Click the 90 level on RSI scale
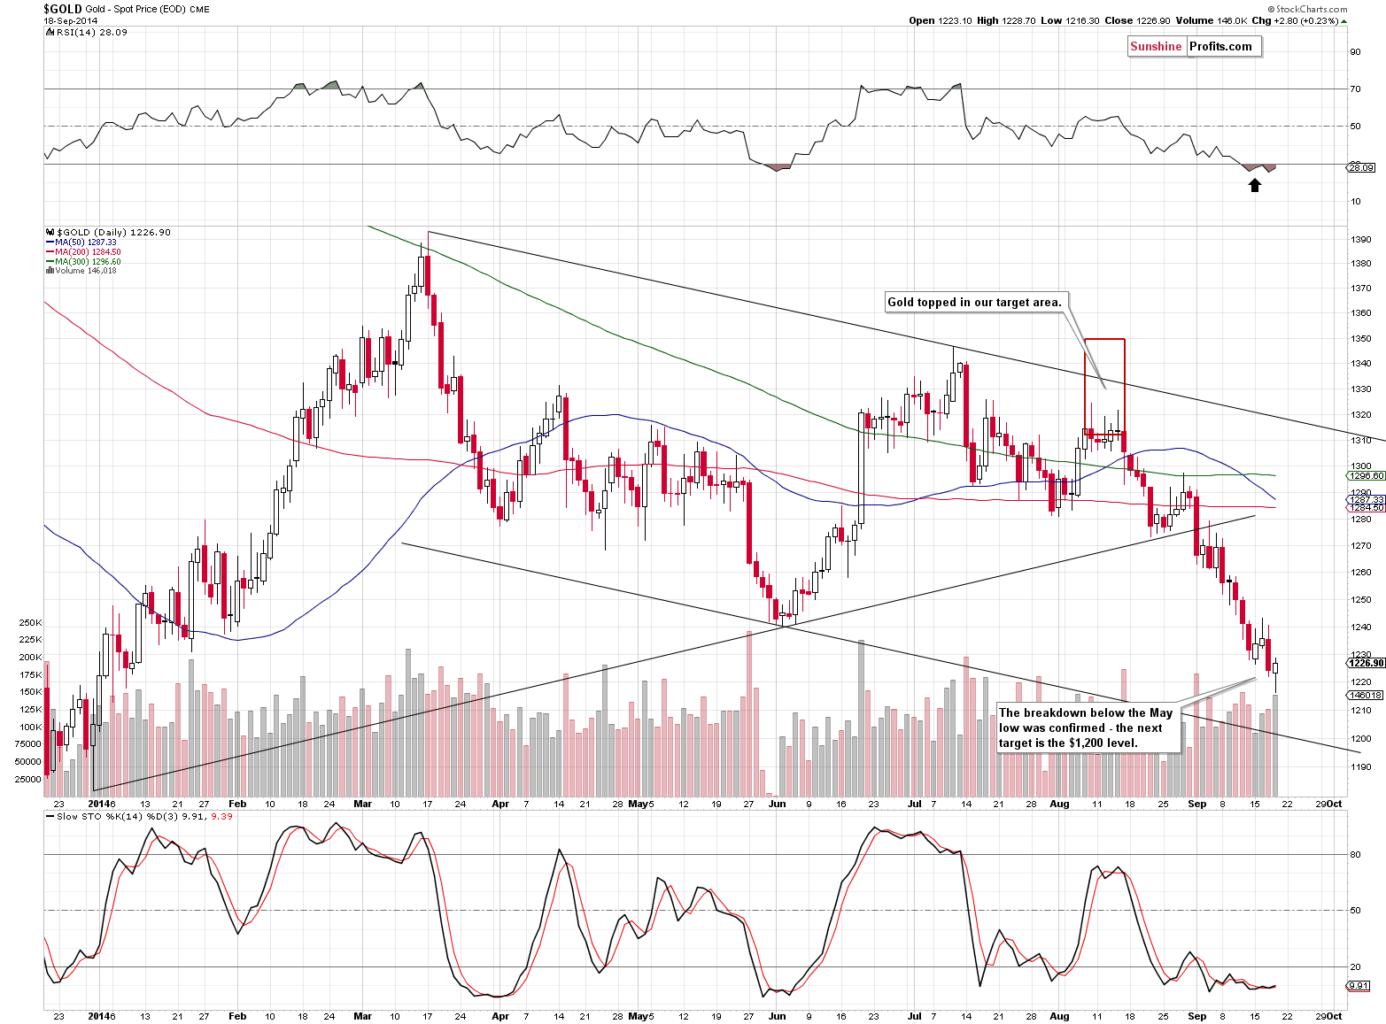1386x1024 pixels. [1356, 52]
